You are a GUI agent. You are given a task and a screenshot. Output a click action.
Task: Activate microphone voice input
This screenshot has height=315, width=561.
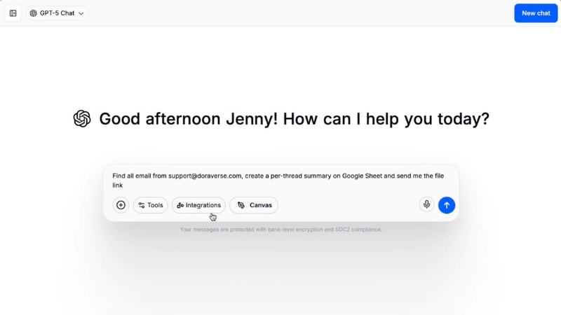(426, 204)
